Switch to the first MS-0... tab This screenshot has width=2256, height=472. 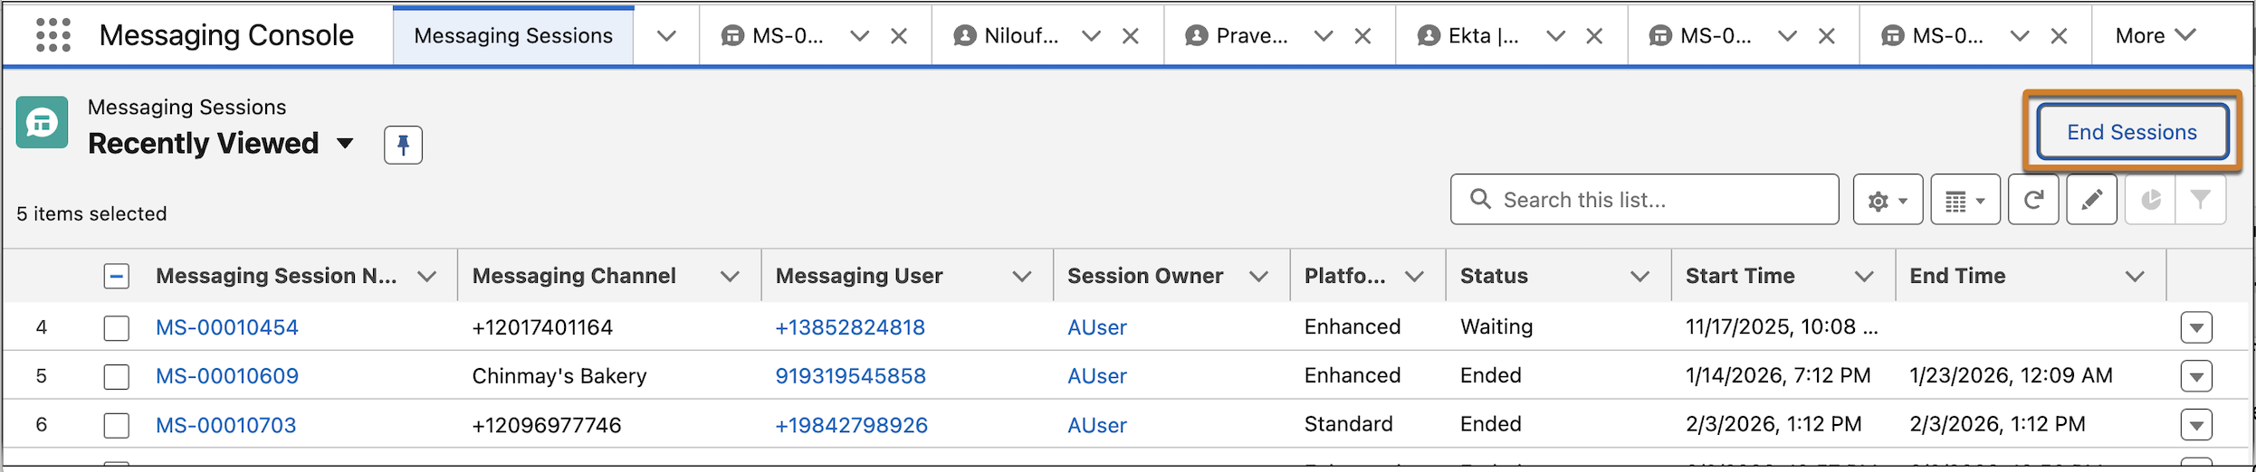click(774, 36)
